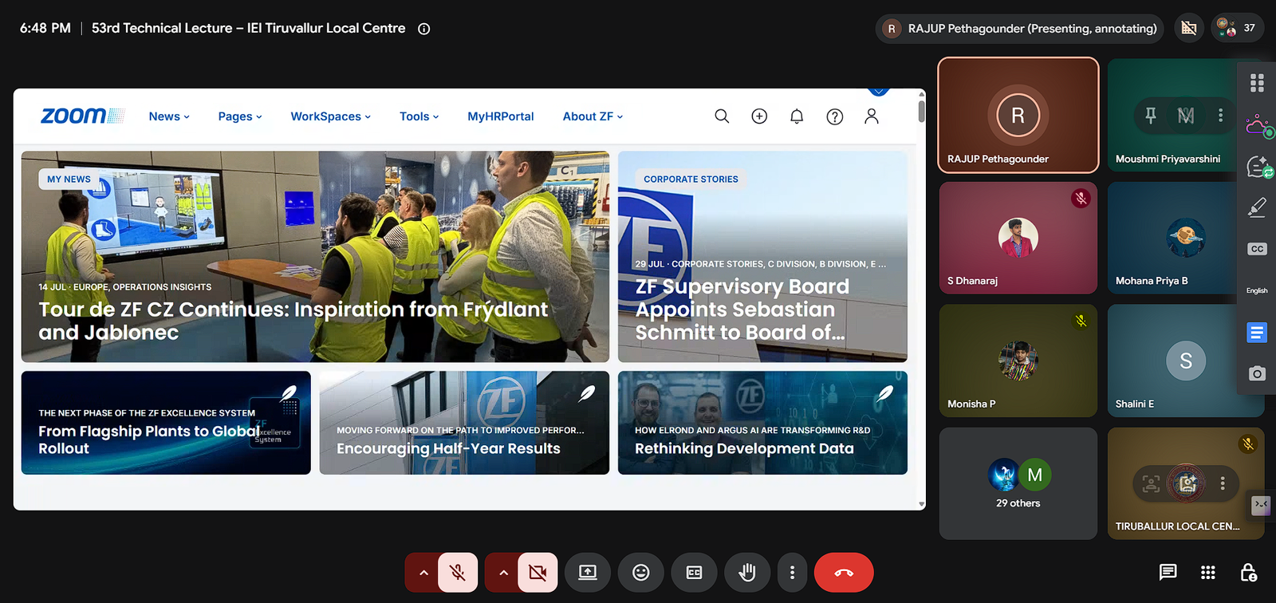Select the annotation pen tool in side panel
1276x603 pixels.
pos(1257,207)
